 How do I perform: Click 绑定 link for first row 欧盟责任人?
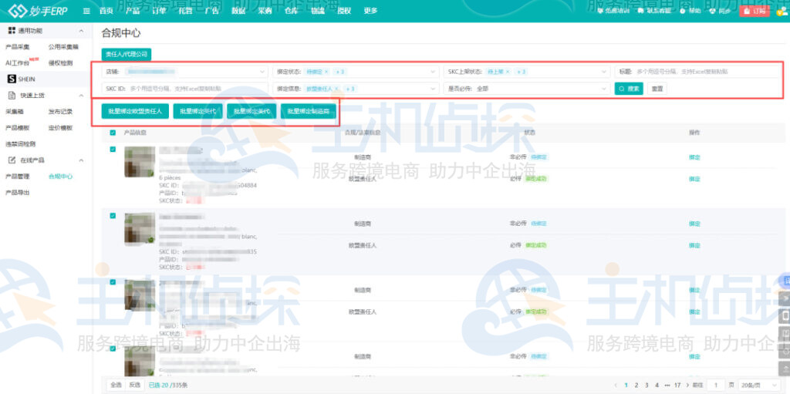pos(694,179)
